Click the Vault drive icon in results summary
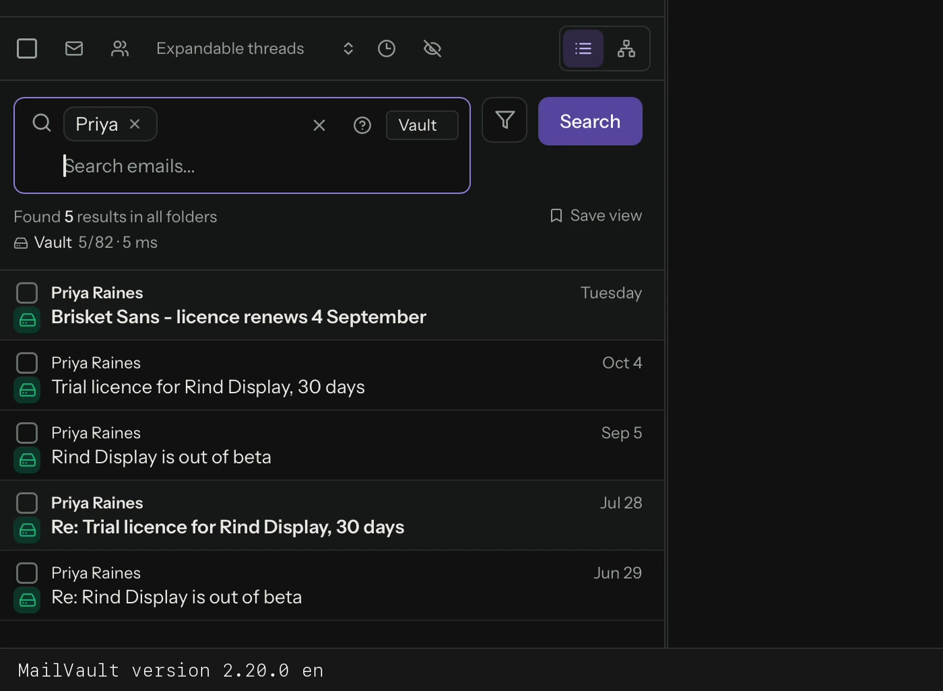This screenshot has width=943, height=691. click(x=21, y=243)
